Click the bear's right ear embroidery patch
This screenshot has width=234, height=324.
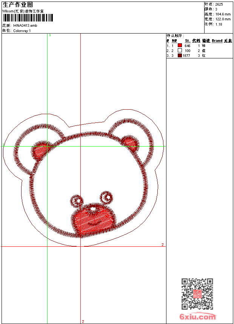click(130, 143)
